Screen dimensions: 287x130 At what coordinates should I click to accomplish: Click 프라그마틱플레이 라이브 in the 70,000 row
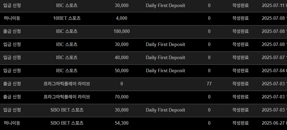[67, 97]
